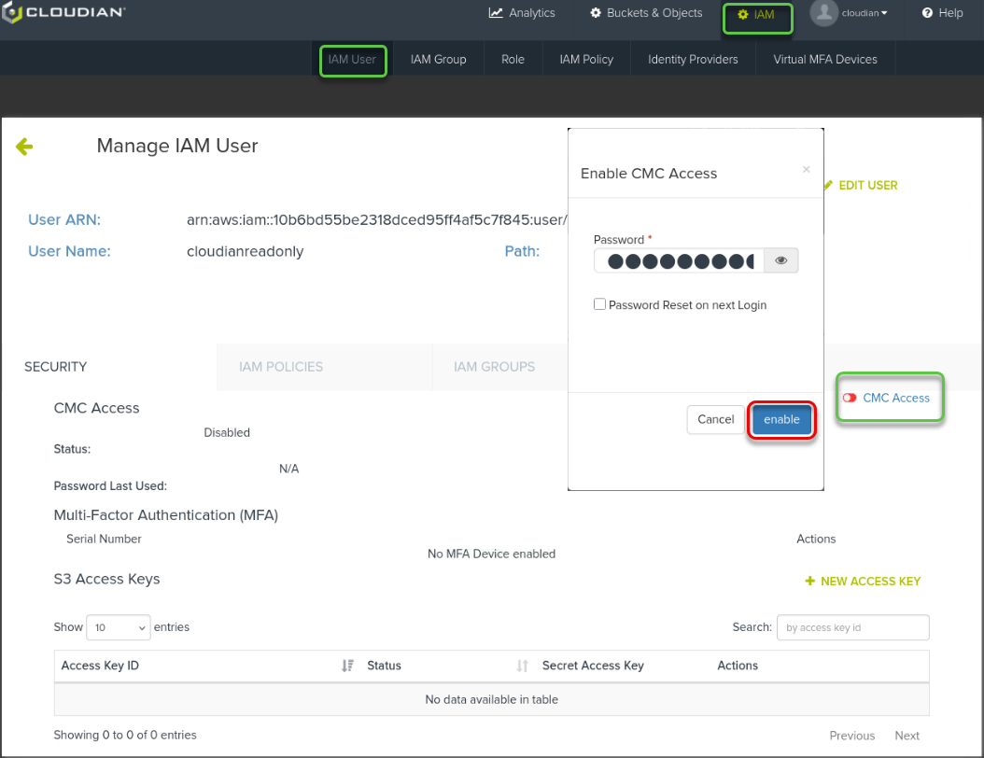Open Help from the top bar

coord(942,13)
